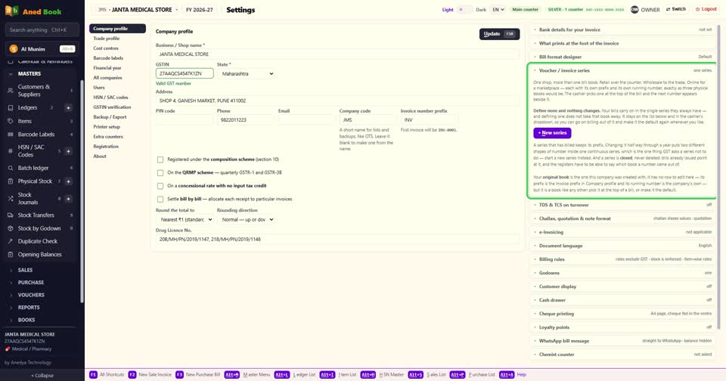
Task: Open Cost centres settings tab
Action: (x=118, y=48)
